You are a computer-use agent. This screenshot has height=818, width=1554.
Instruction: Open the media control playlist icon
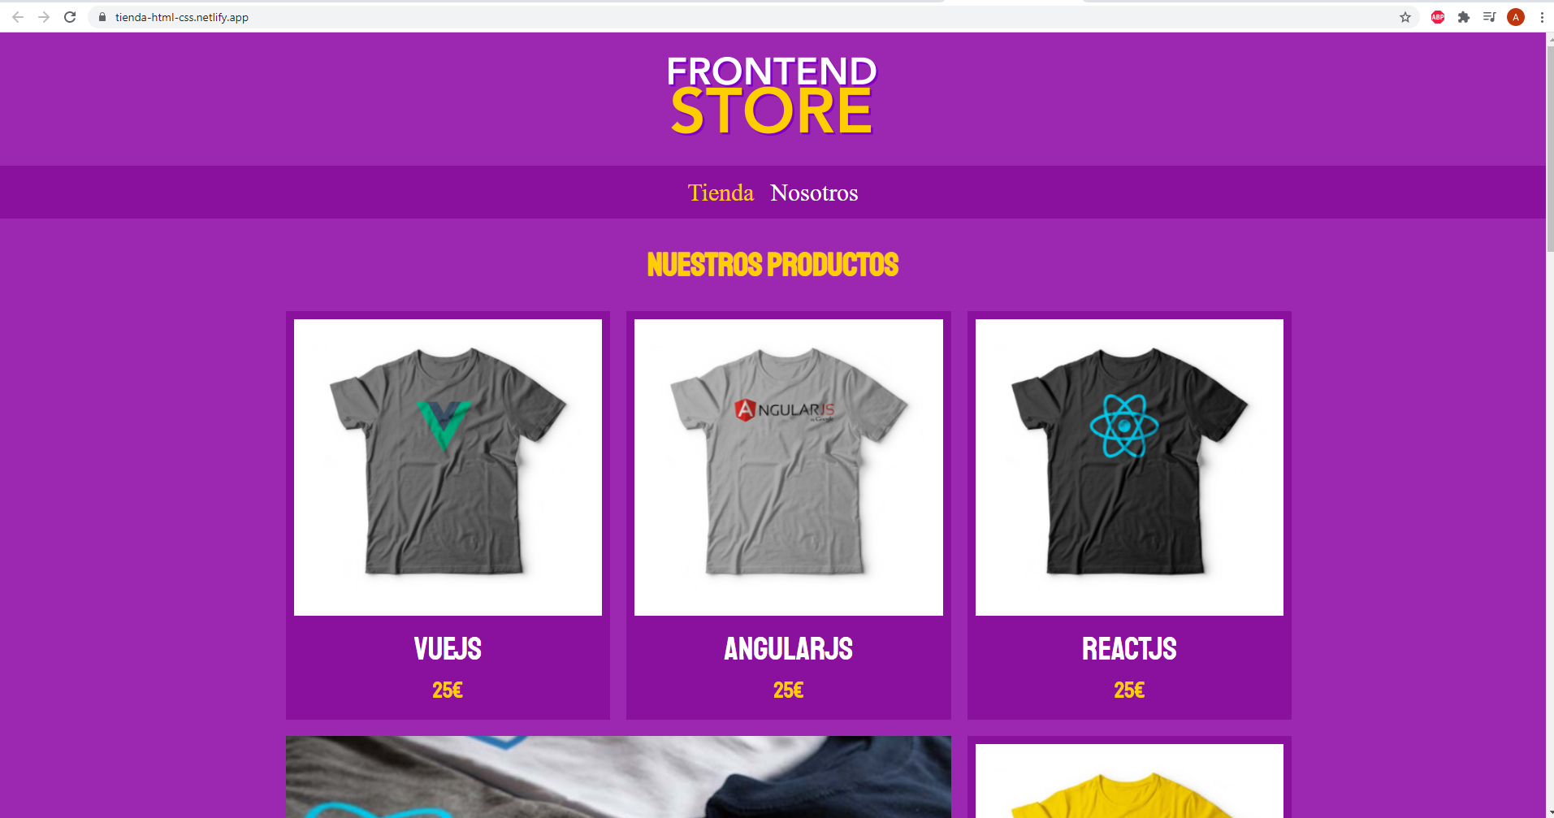click(1489, 17)
